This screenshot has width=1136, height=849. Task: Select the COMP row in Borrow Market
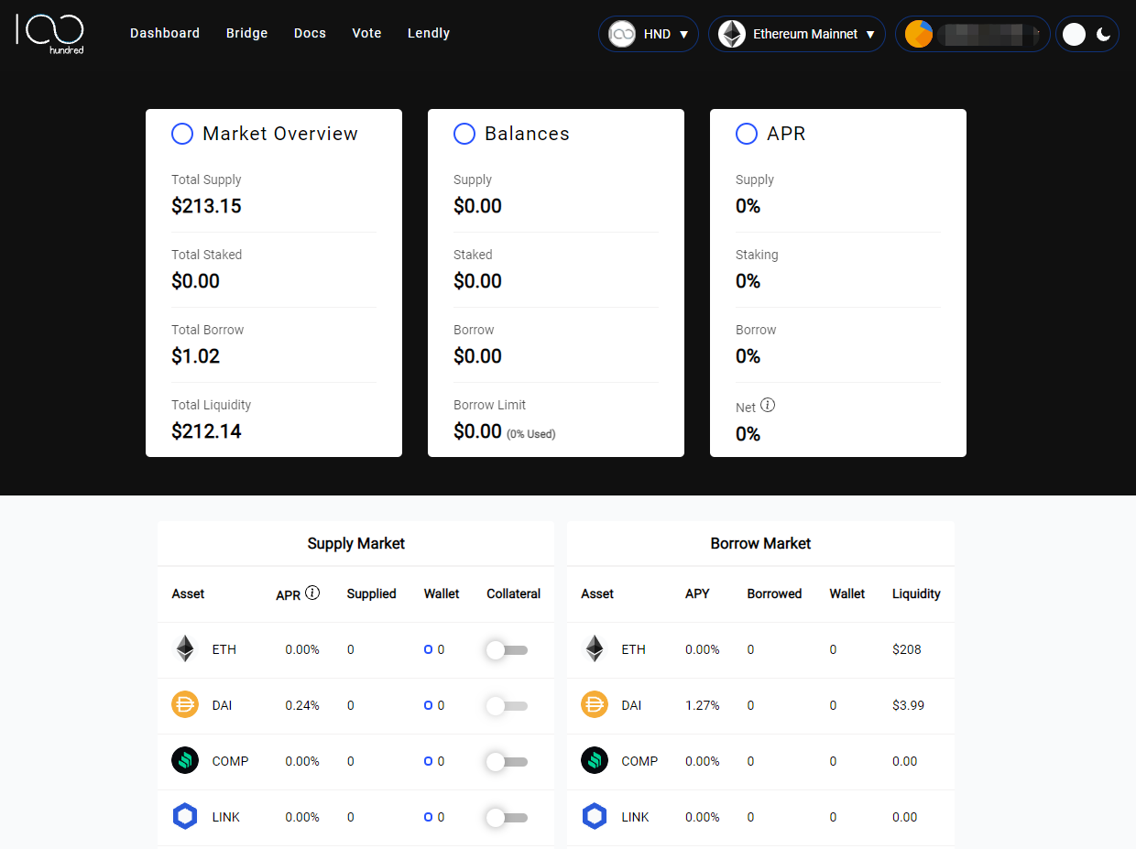click(x=760, y=761)
